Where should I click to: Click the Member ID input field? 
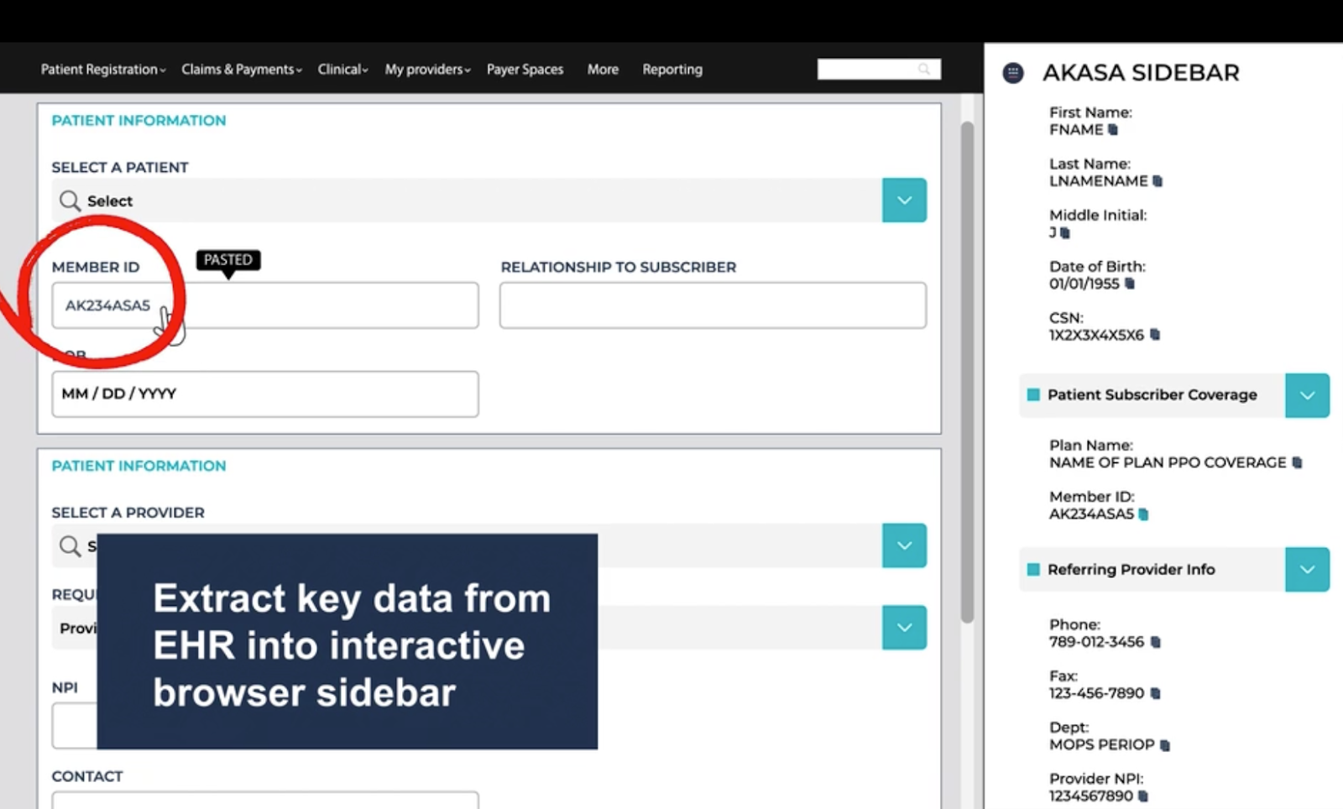(265, 305)
